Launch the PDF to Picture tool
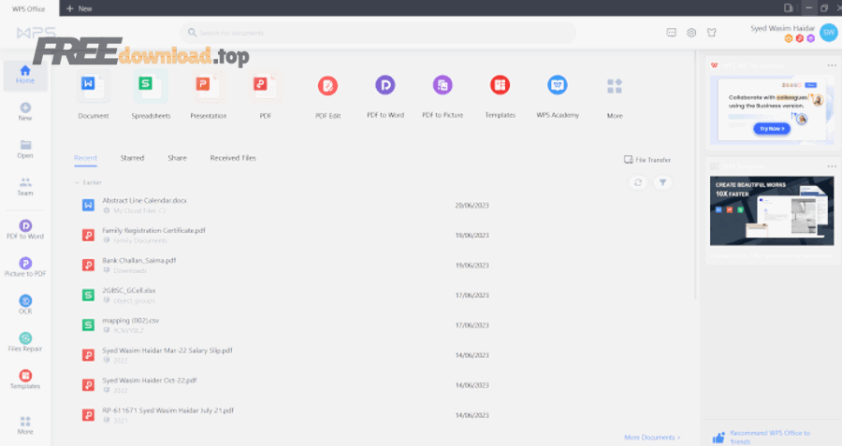Screen dimensions: 842x446 coord(443,94)
